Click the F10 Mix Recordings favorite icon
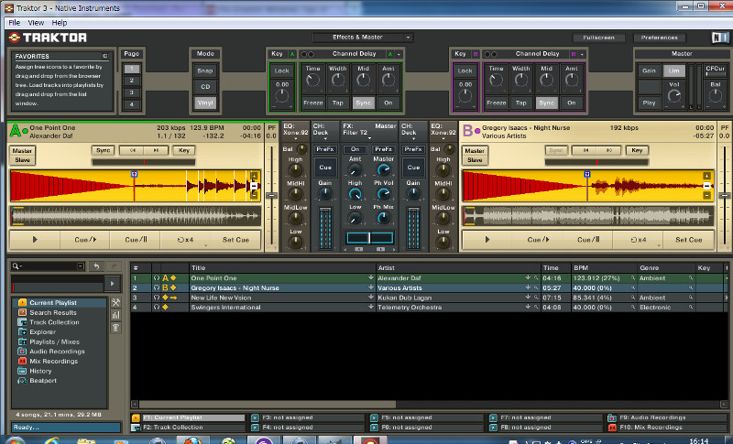The width and height of the screenshot is (733, 444). 612,428
